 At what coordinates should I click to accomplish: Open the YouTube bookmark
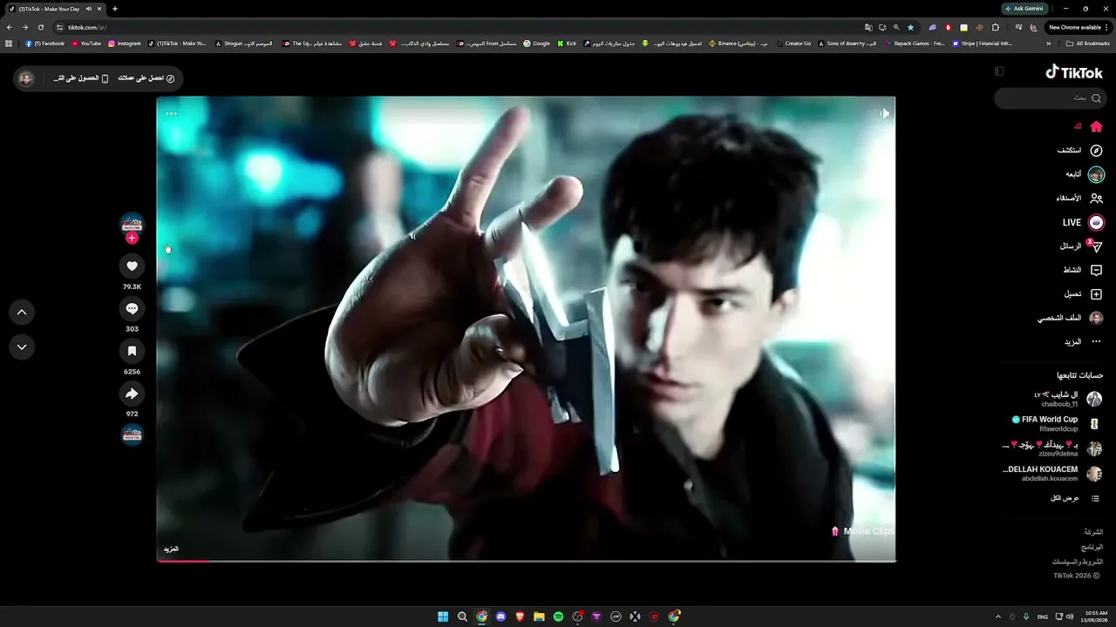(x=86, y=44)
